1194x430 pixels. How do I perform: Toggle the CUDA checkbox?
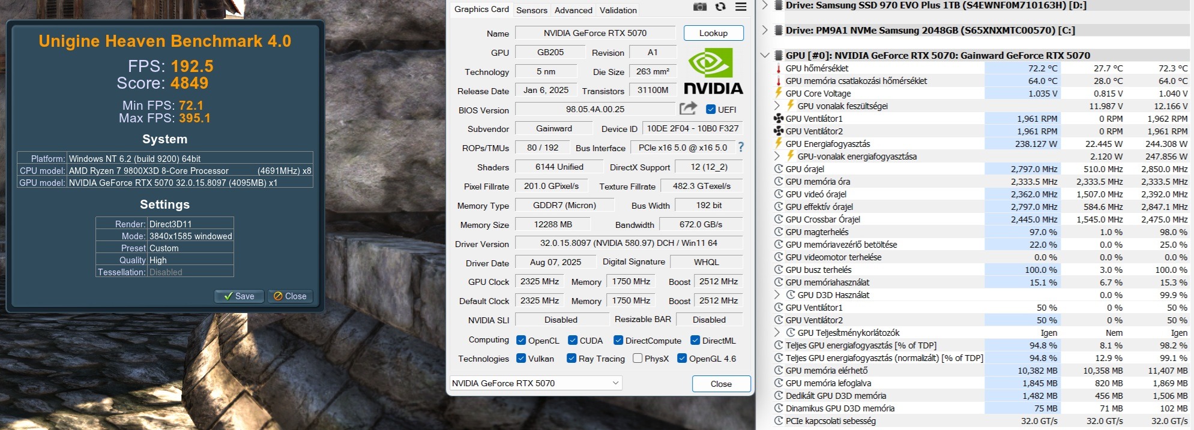[573, 340]
